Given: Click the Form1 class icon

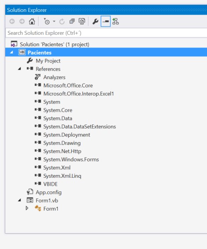Looking at the screenshot, I should coord(38,209).
